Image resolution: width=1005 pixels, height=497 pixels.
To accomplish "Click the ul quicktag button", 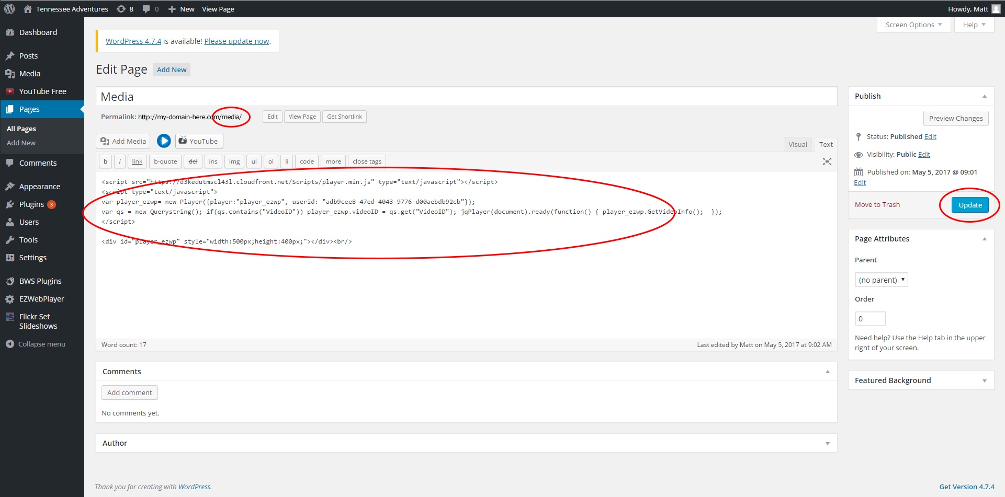I will (254, 161).
